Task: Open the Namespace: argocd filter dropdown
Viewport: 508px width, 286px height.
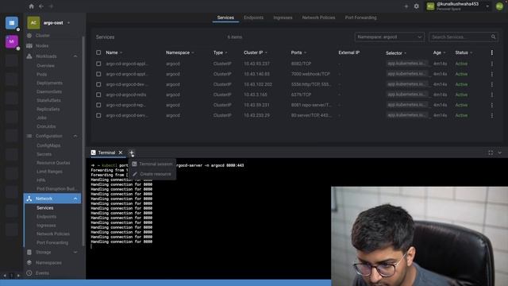Action: click(x=390, y=37)
